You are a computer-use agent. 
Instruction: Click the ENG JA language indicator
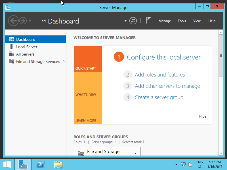point(199,164)
